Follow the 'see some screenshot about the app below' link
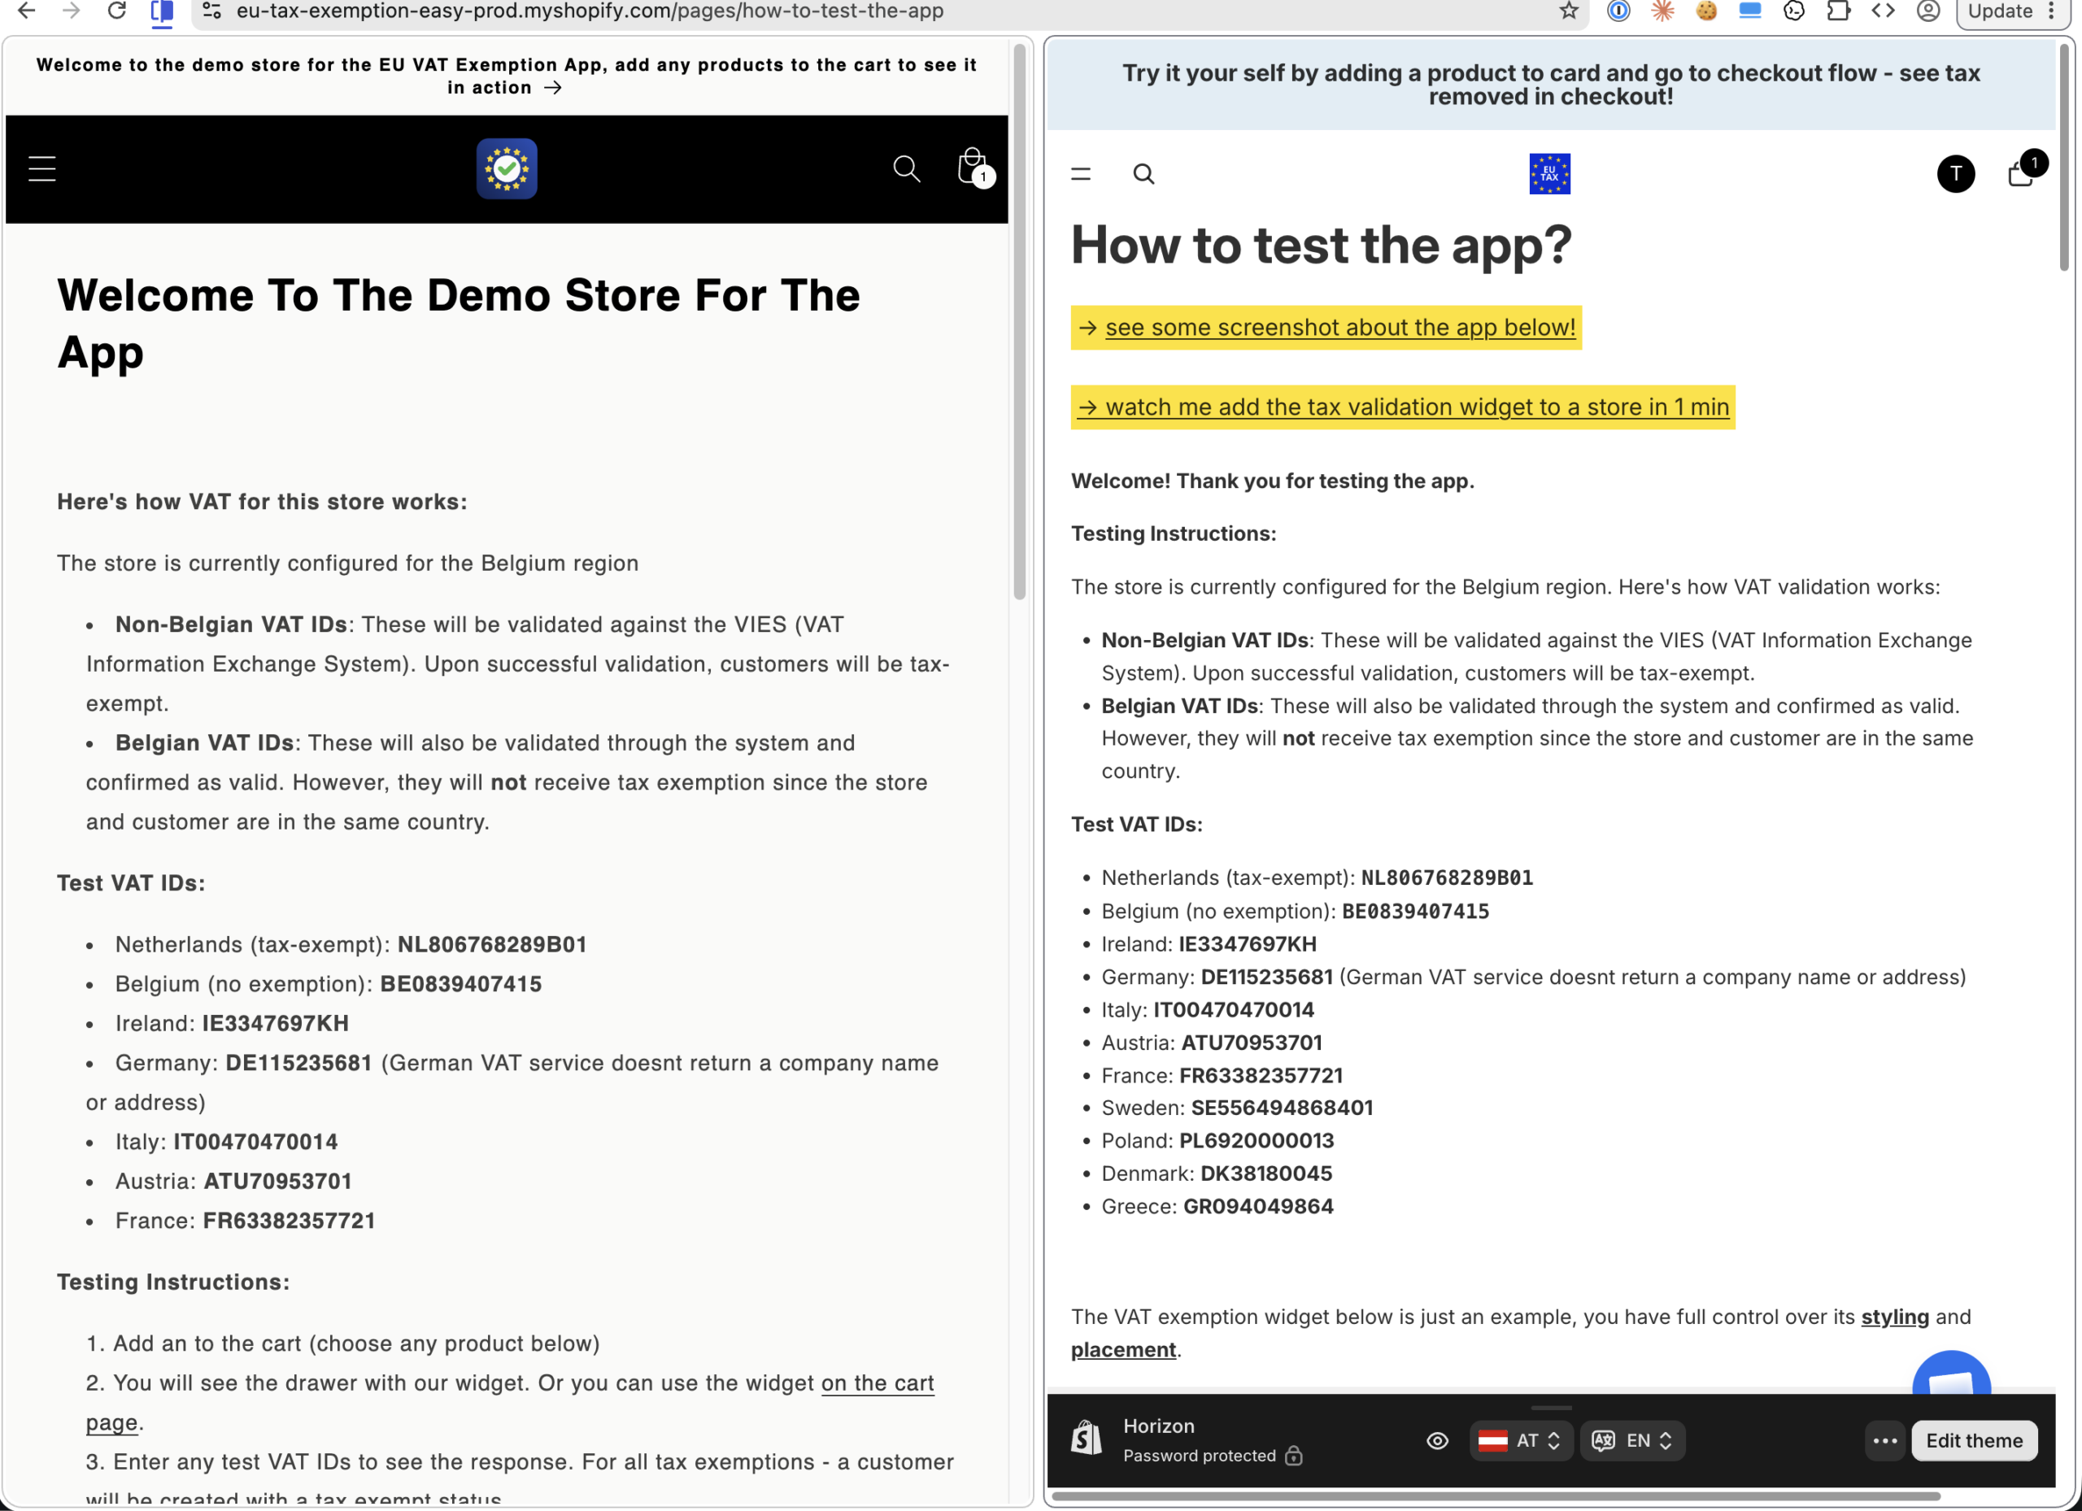 [x=1339, y=328]
